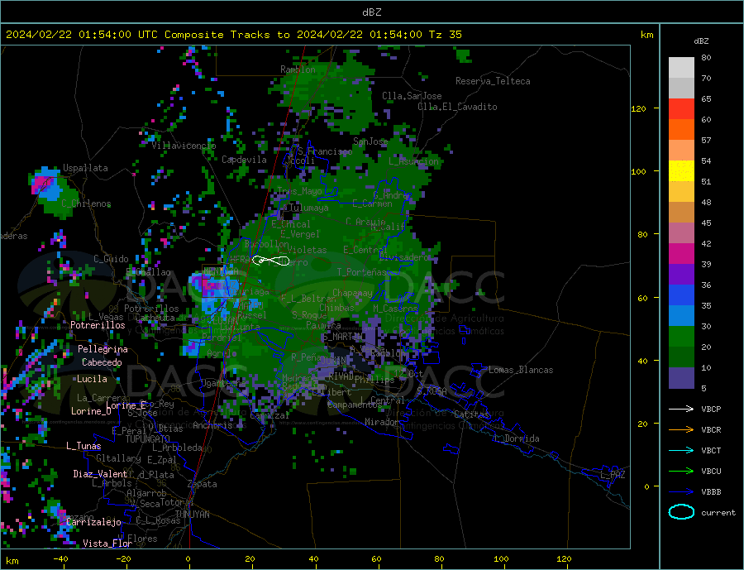Viewport: 744px width, 570px height.
Task: Click the 'C_Chilenos' map label
Action: pos(86,204)
